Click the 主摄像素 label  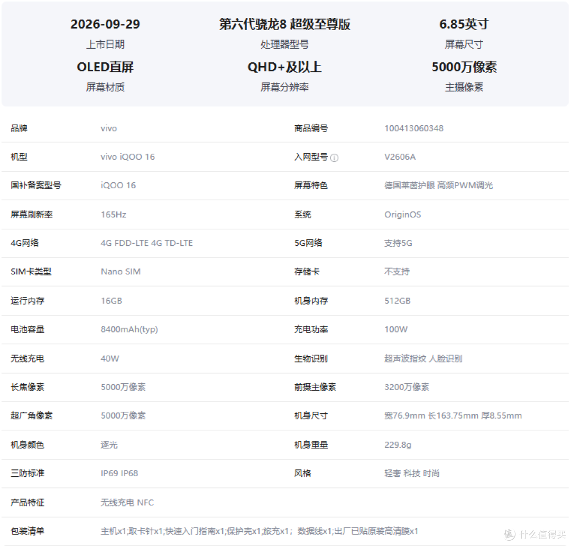pos(464,87)
